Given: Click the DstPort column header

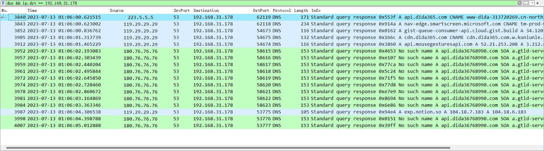Looking at the screenshot, I should (261, 10).
